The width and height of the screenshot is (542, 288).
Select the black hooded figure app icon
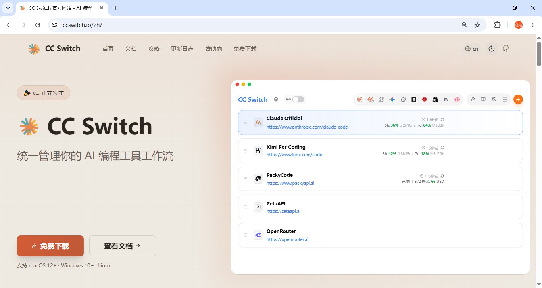click(x=435, y=100)
